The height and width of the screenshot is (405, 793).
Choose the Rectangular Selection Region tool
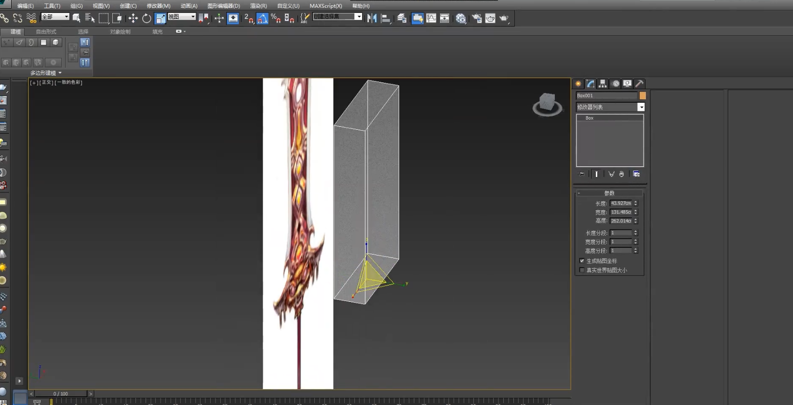pos(104,18)
